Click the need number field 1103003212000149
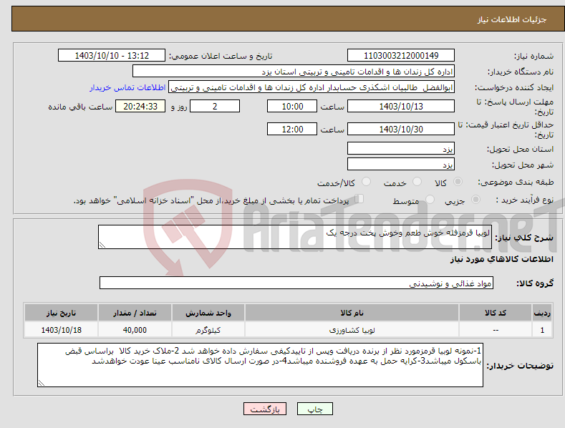Viewport: 565px width, 428px height. pos(401,56)
